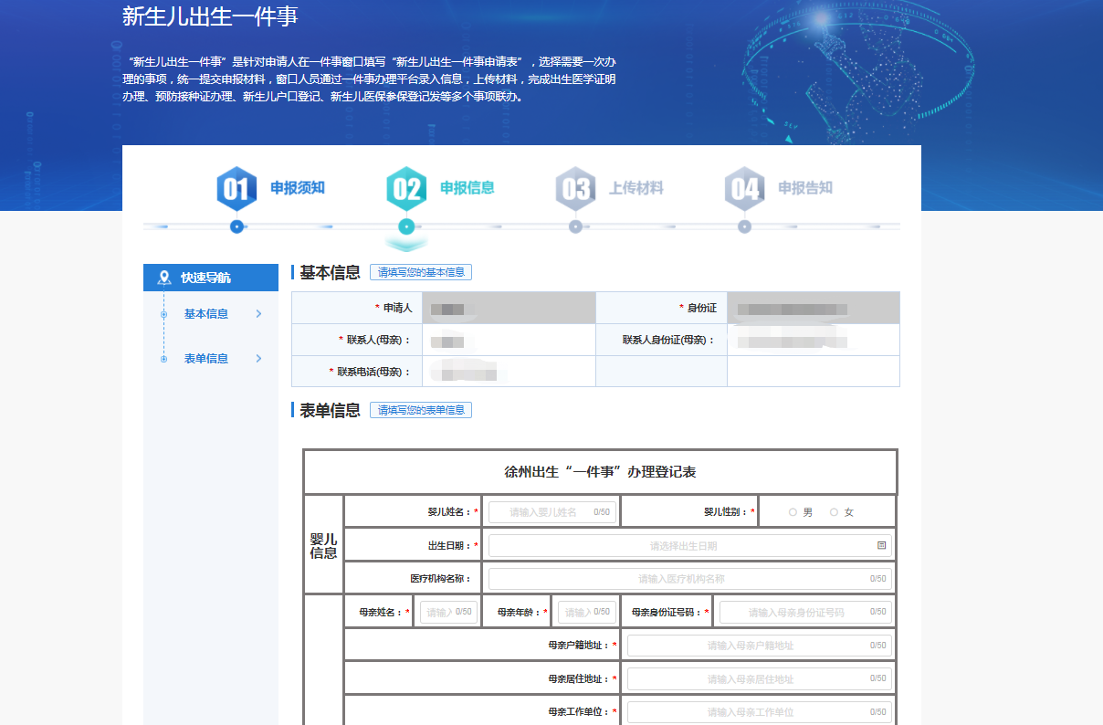Click the 04 hexagon step icon
The height and width of the screenshot is (725, 1103).
744,189
